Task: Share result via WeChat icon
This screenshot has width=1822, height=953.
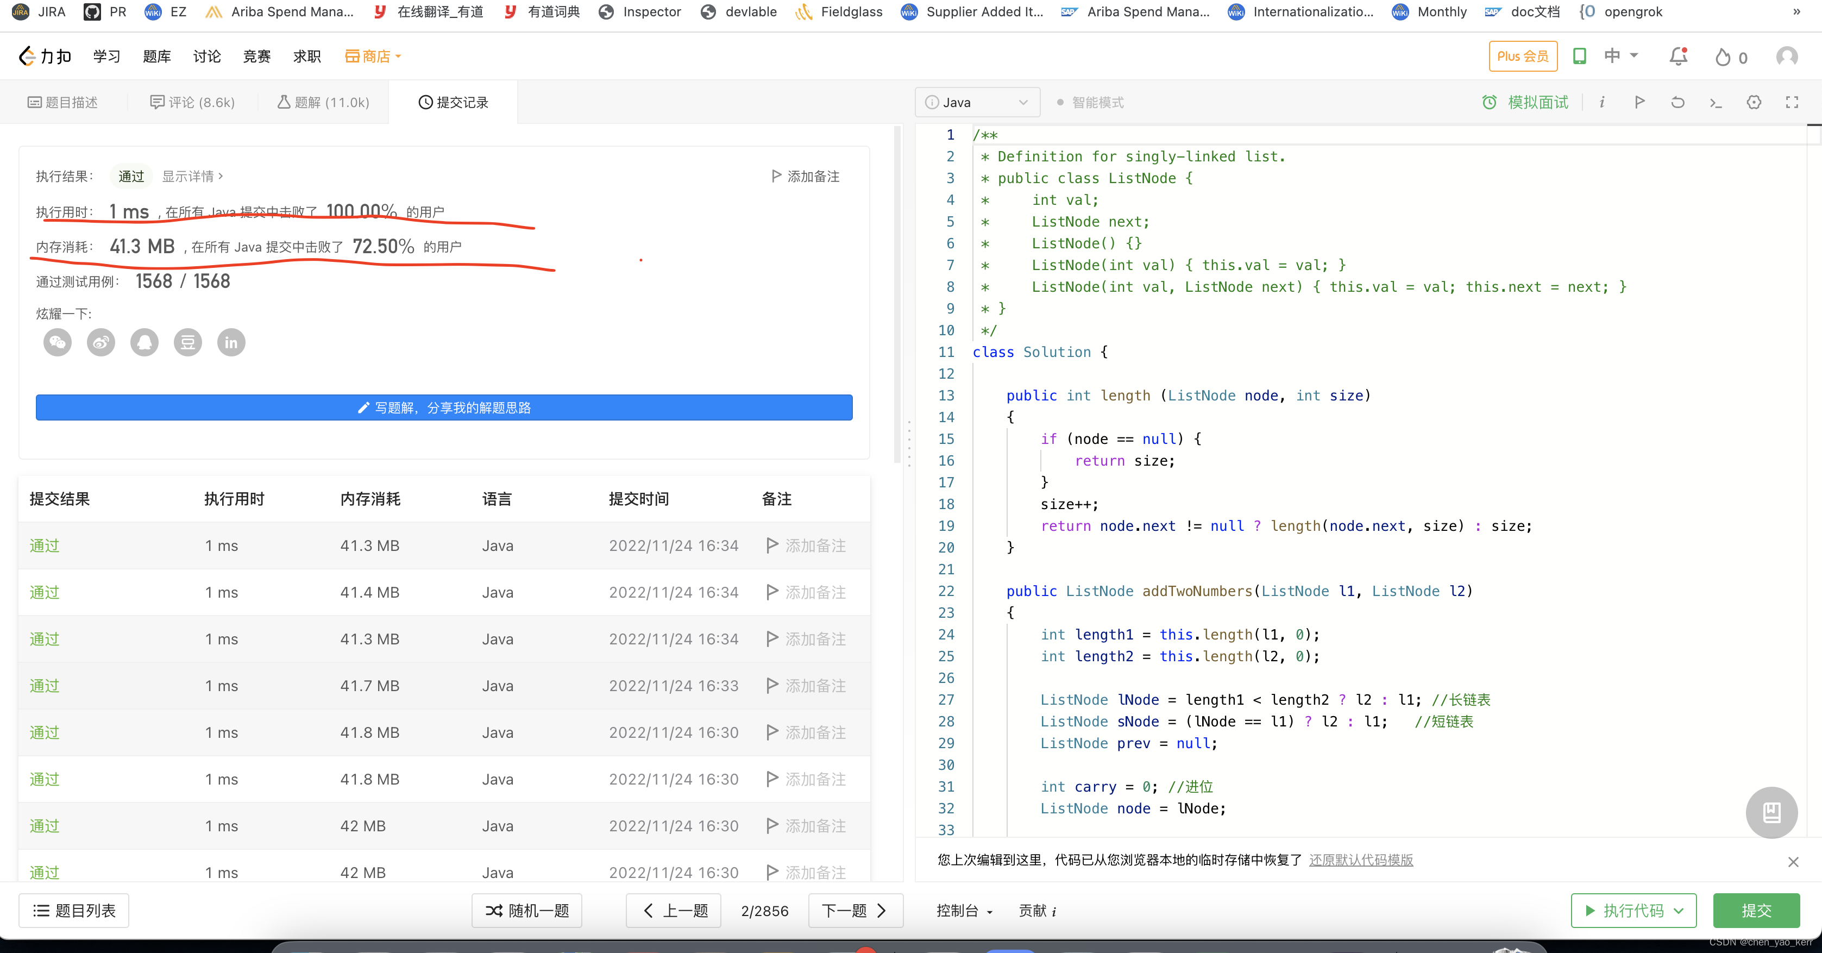Action: point(57,343)
